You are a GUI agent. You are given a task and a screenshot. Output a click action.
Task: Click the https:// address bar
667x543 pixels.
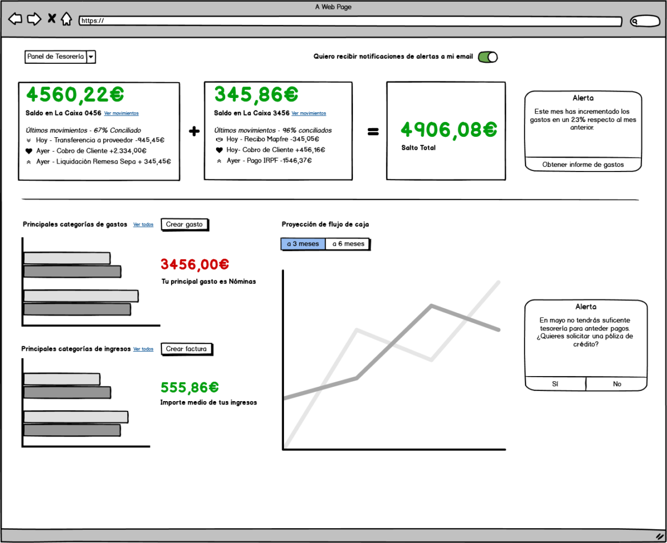point(350,21)
